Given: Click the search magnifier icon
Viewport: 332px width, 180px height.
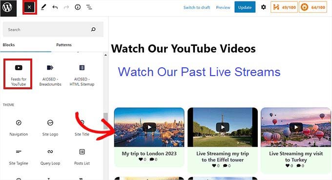Looking at the screenshot, I should pyautogui.click(x=93, y=29).
